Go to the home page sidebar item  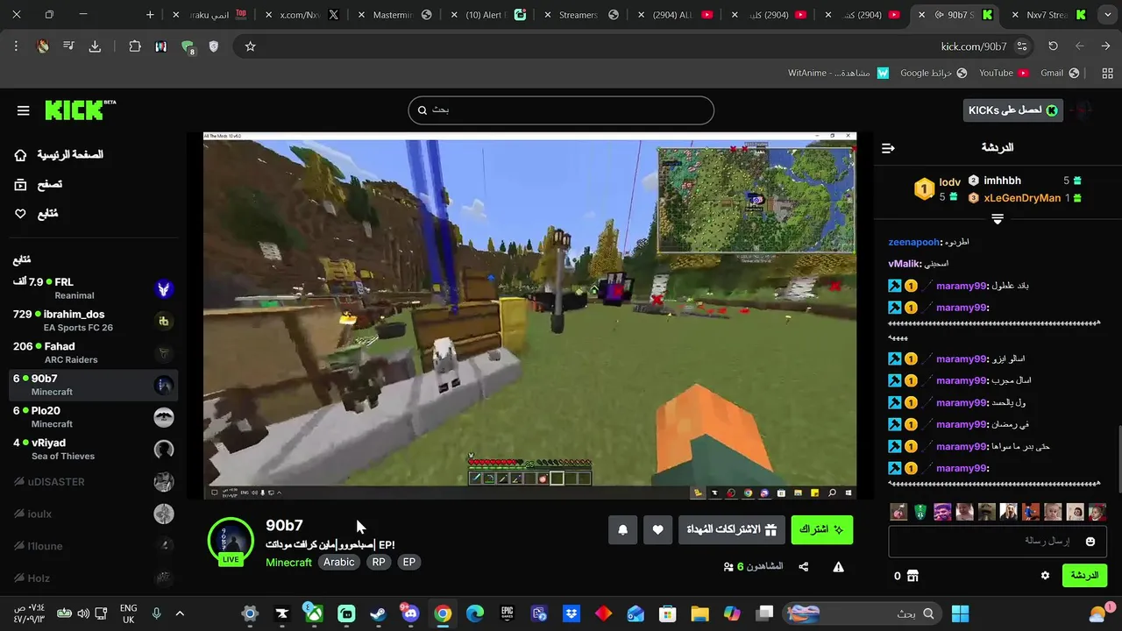tap(59, 155)
